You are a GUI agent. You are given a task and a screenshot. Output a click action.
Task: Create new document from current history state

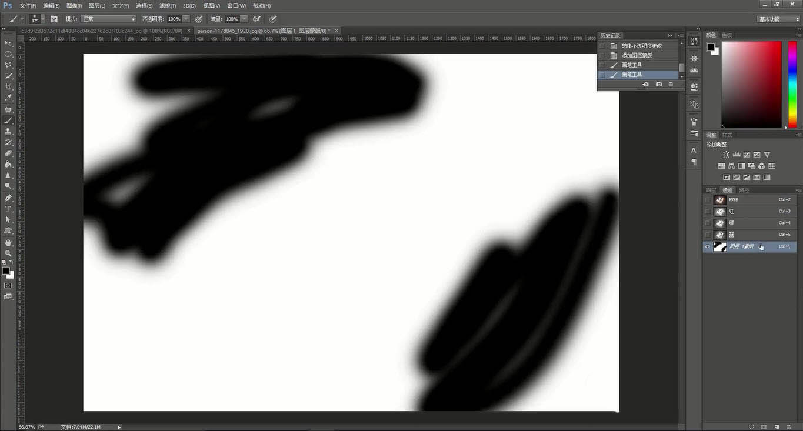tap(645, 84)
